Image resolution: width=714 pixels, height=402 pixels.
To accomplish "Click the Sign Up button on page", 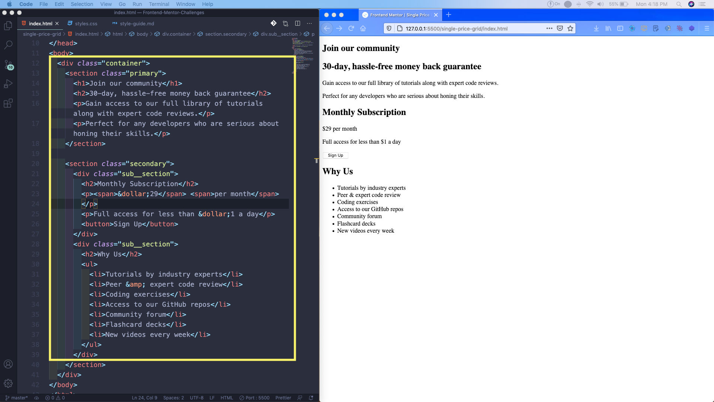I will point(335,155).
